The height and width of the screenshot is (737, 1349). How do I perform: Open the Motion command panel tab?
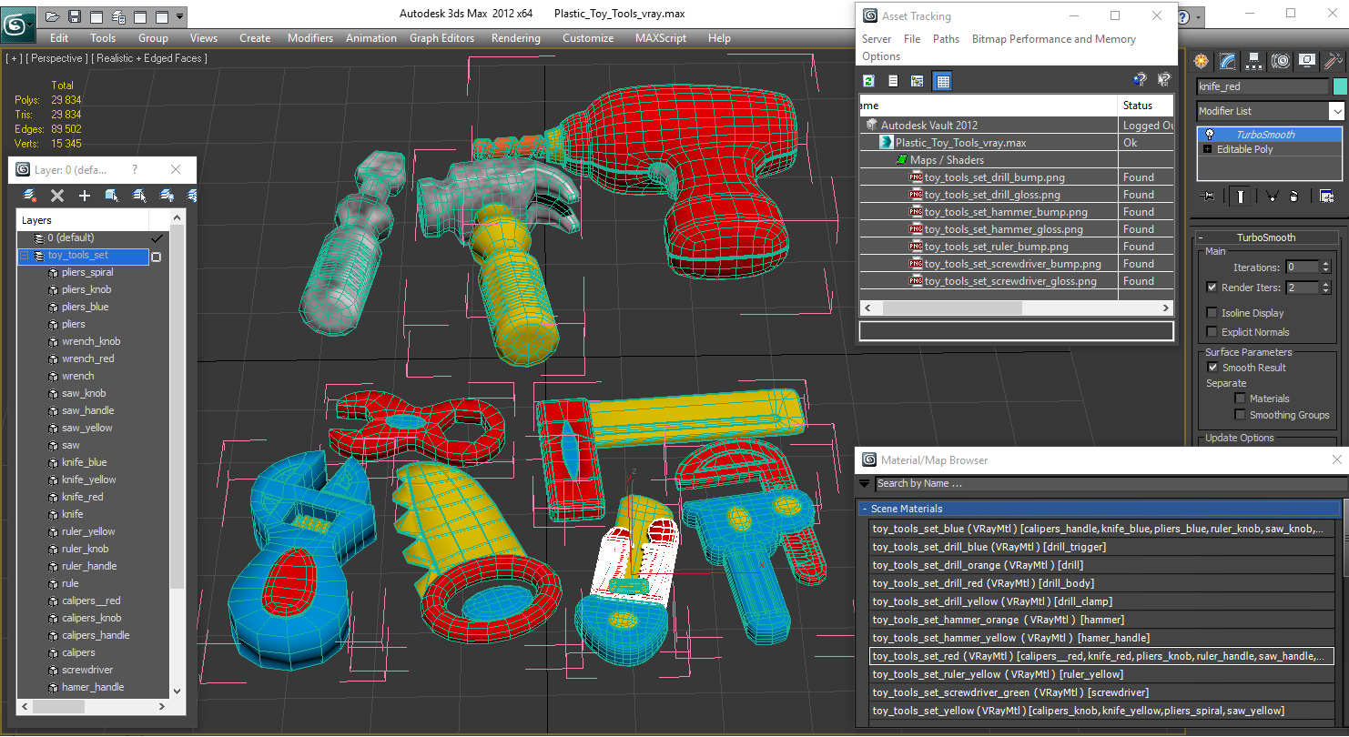pyautogui.click(x=1281, y=61)
